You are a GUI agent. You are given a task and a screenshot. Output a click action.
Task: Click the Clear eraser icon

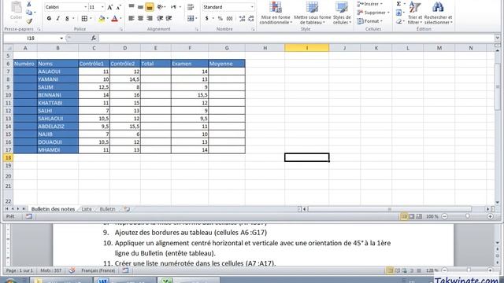(x=398, y=21)
